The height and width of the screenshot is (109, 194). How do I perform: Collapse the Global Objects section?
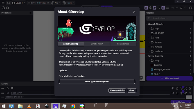pos(147,24)
